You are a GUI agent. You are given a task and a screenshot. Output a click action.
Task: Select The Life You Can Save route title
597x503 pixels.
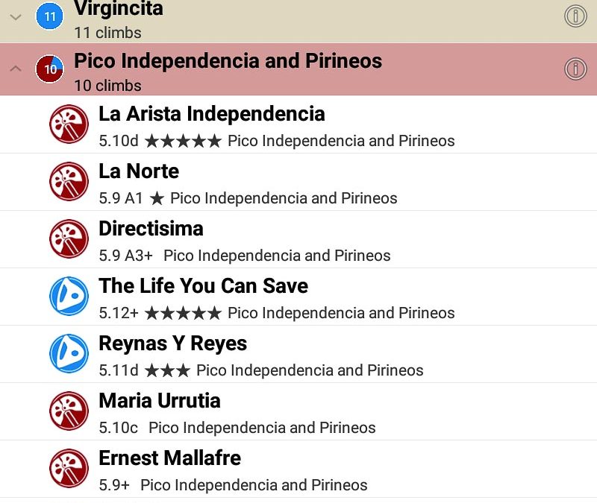pos(203,286)
